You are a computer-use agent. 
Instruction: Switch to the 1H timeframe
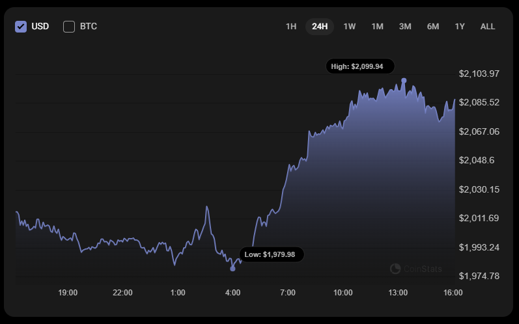pyautogui.click(x=291, y=27)
